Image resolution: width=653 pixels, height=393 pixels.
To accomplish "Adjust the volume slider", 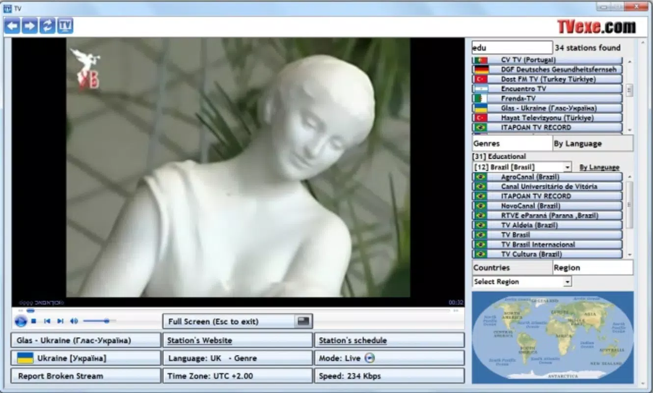I will pyautogui.click(x=100, y=321).
